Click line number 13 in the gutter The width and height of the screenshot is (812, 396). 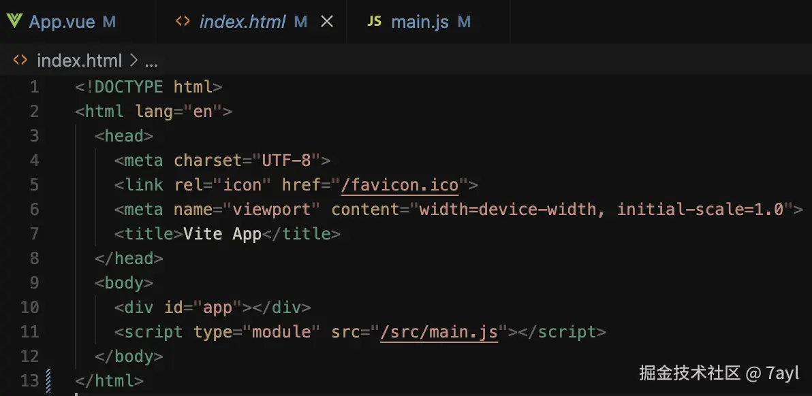pyautogui.click(x=30, y=380)
